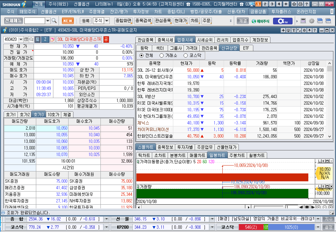336x232 pixels.
Task: Click the T font icon in window header
Action: (294, 30)
